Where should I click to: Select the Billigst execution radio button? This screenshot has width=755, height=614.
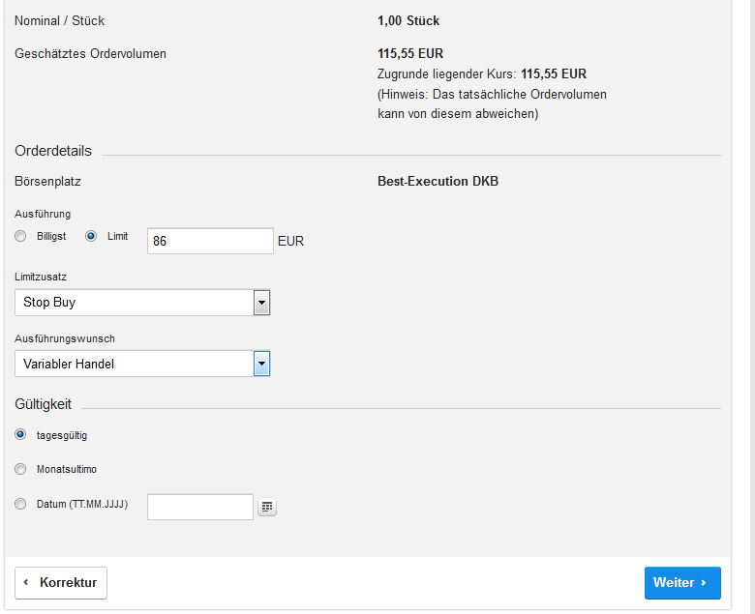coord(20,236)
